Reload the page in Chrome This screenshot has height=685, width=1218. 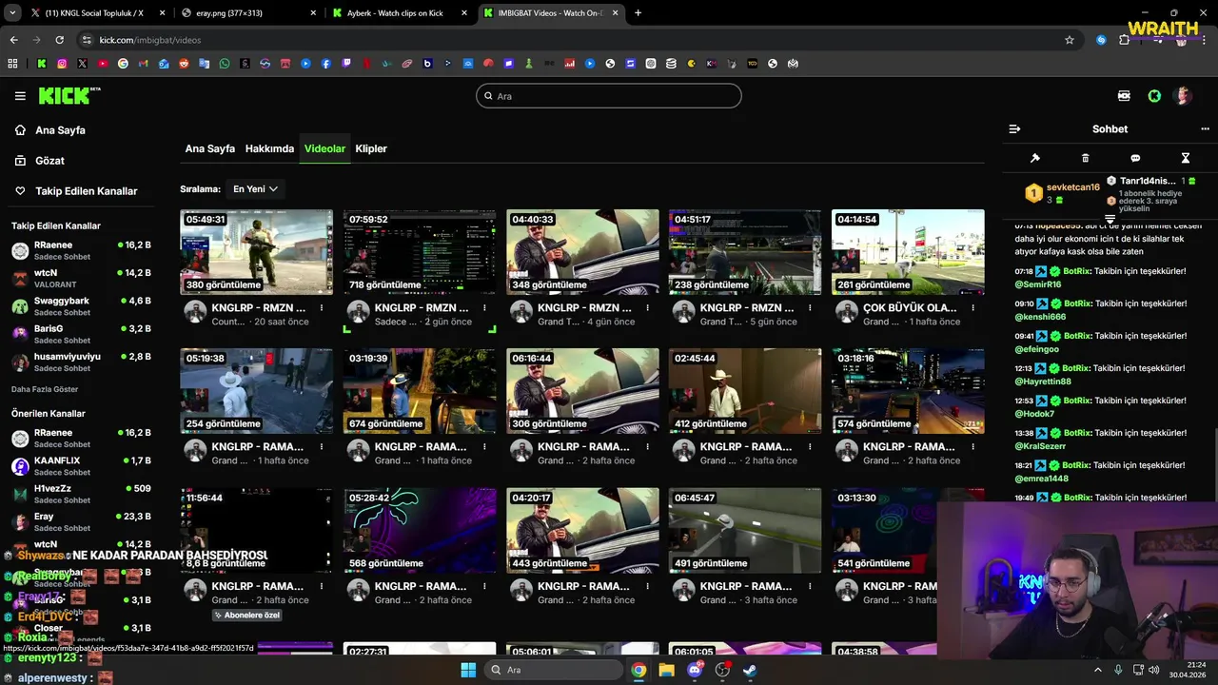point(59,40)
